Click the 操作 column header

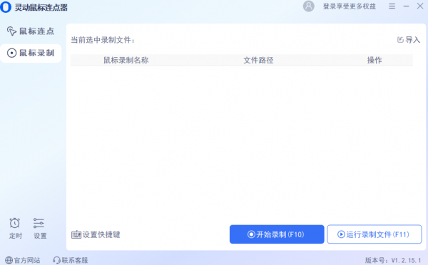(x=374, y=61)
